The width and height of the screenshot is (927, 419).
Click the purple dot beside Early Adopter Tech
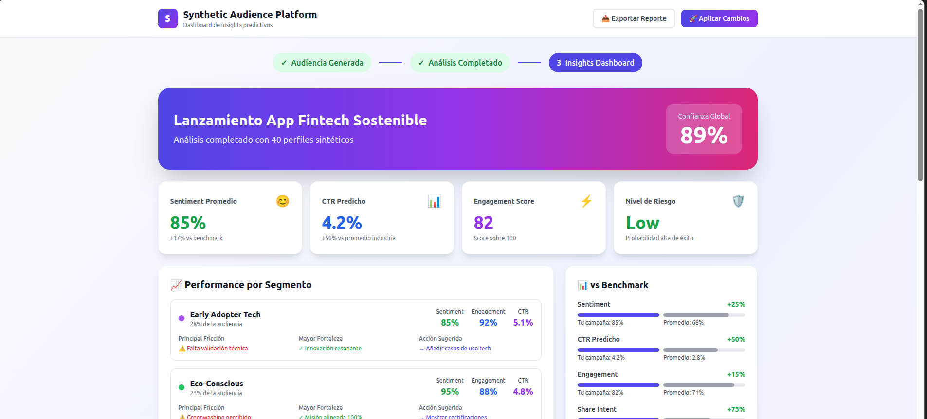point(182,318)
